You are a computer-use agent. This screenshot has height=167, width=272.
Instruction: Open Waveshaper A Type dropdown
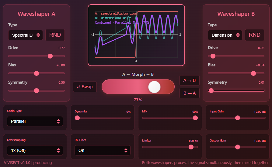click(26, 35)
